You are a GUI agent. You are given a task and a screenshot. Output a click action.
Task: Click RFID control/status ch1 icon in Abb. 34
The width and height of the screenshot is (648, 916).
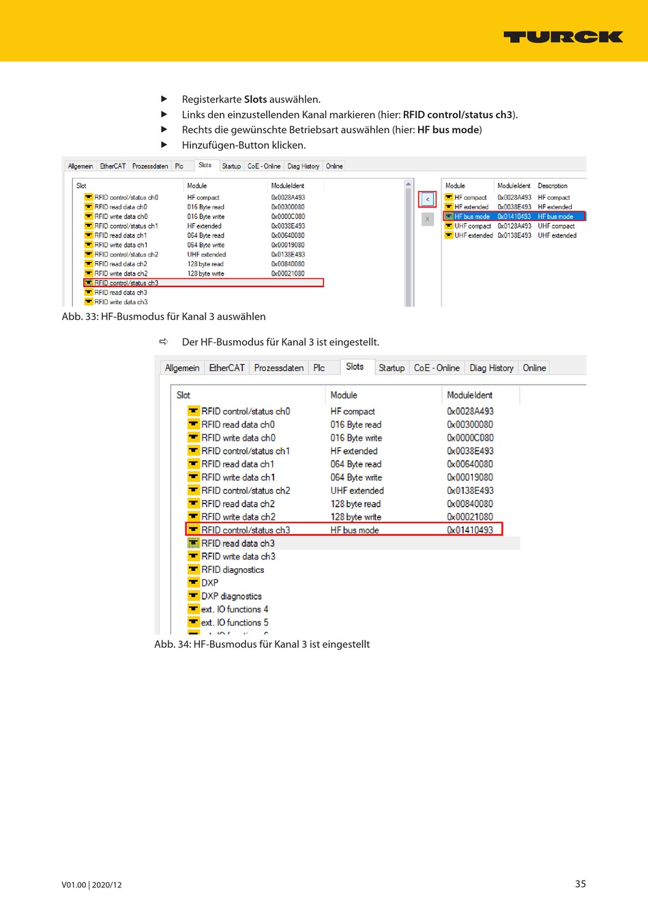[x=194, y=451]
